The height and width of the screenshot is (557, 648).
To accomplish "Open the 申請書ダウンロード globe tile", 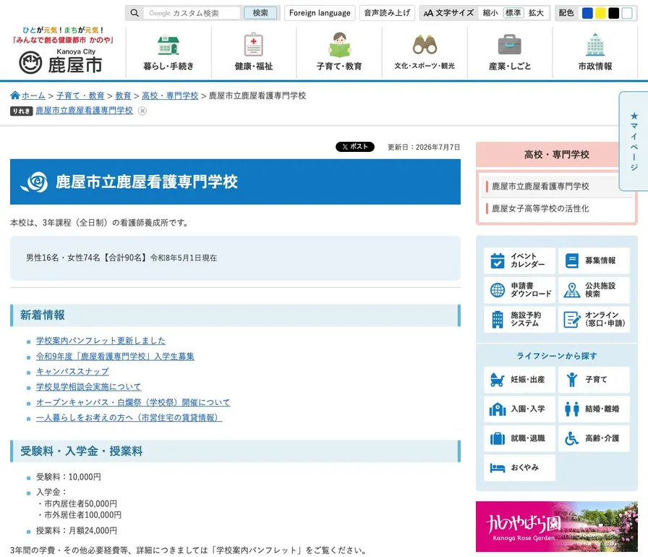I will 519,289.
